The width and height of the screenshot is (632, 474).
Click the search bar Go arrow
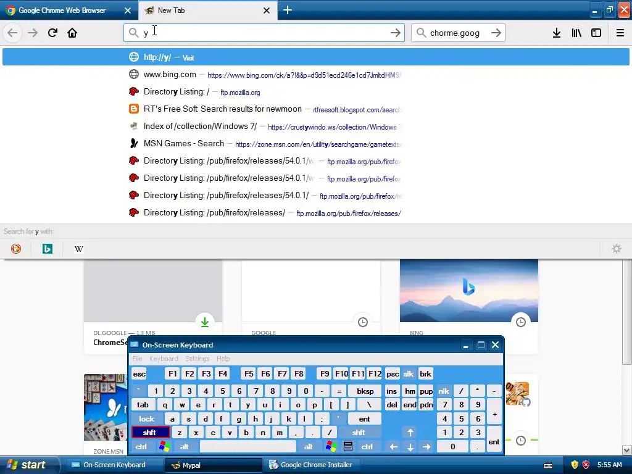coord(496,33)
